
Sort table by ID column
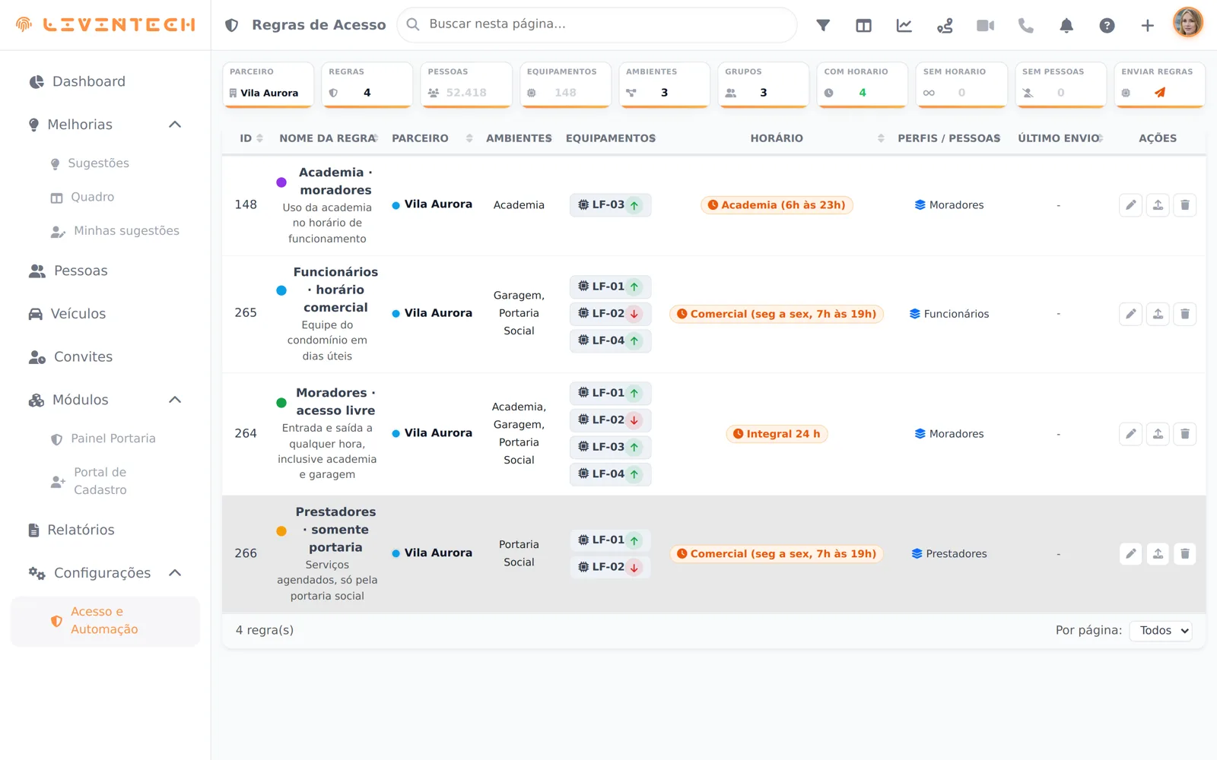pyautogui.click(x=251, y=138)
